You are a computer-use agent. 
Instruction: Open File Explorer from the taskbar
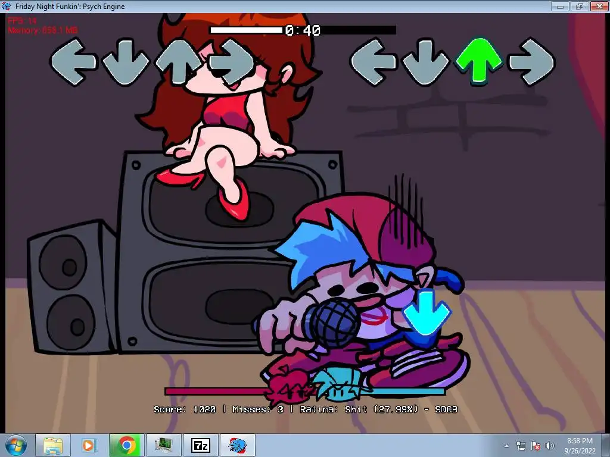click(53, 445)
